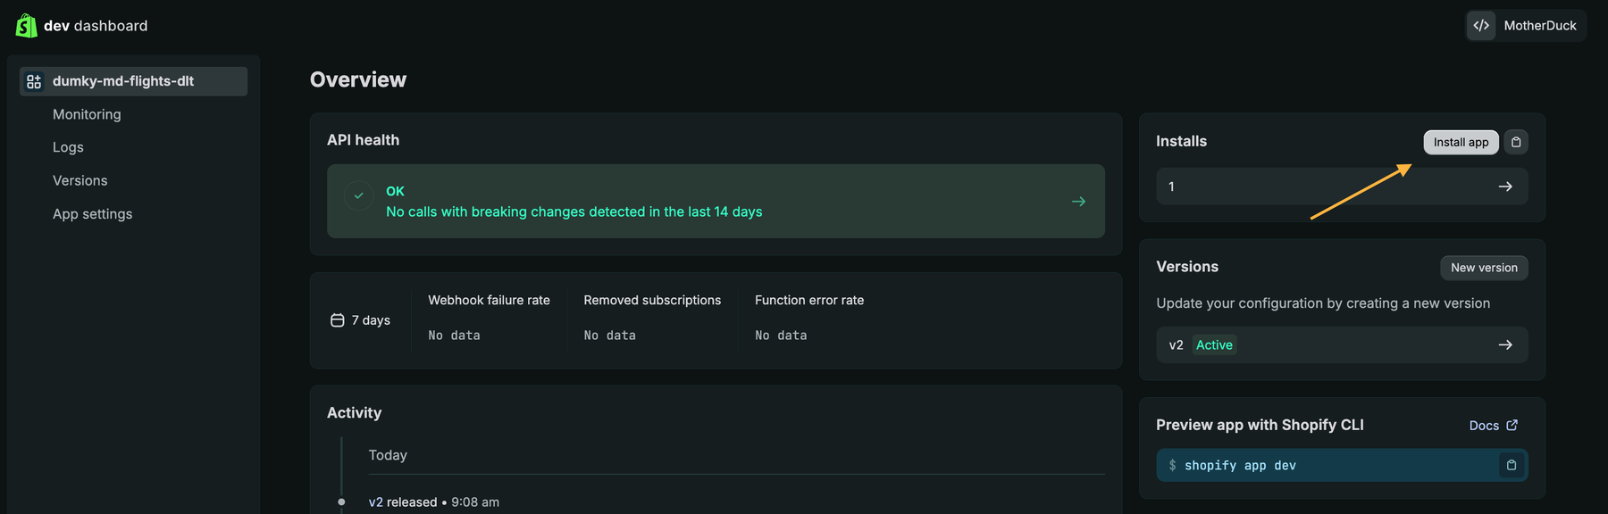Open Versions in the sidebar

click(80, 180)
